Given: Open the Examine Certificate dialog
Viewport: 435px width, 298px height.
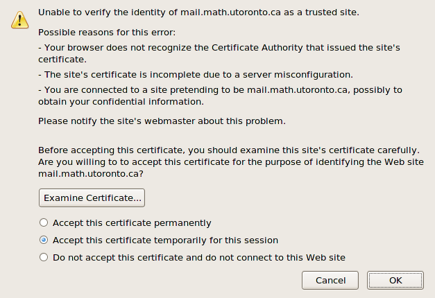Looking at the screenshot, I should 92,198.
